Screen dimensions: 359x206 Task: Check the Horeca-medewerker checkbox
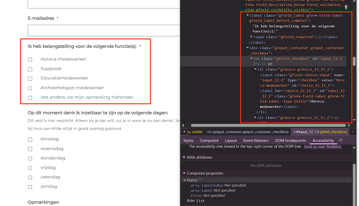[x=30, y=60]
